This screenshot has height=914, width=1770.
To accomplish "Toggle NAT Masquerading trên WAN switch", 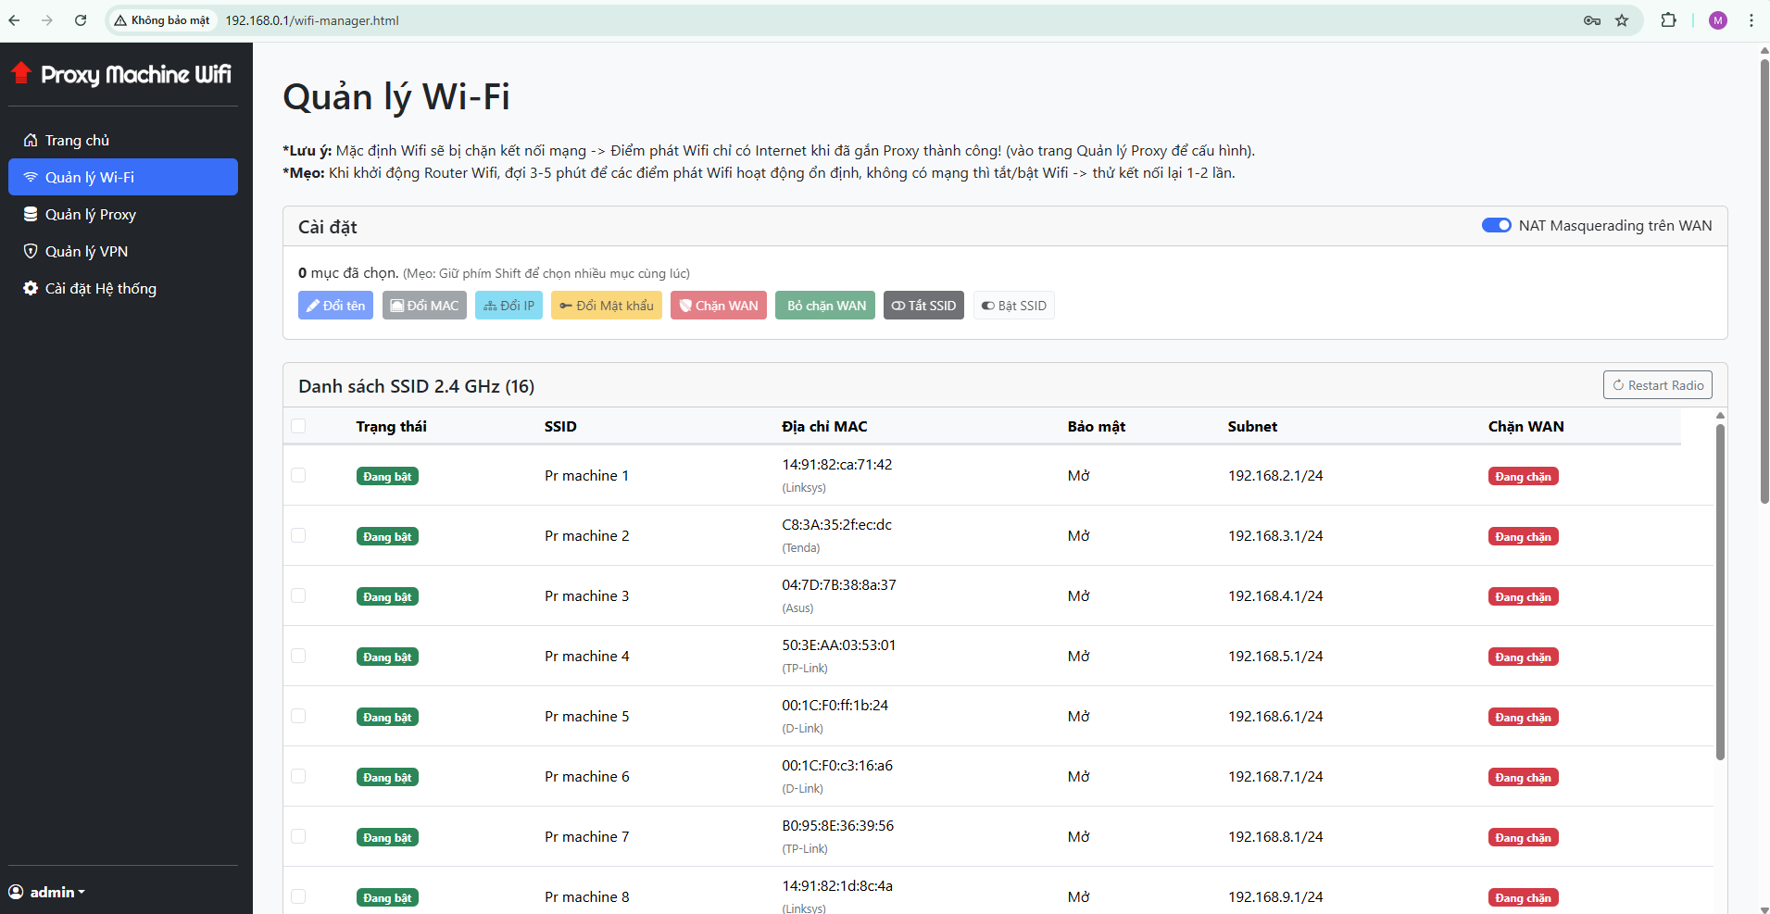I will click(1497, 225).
